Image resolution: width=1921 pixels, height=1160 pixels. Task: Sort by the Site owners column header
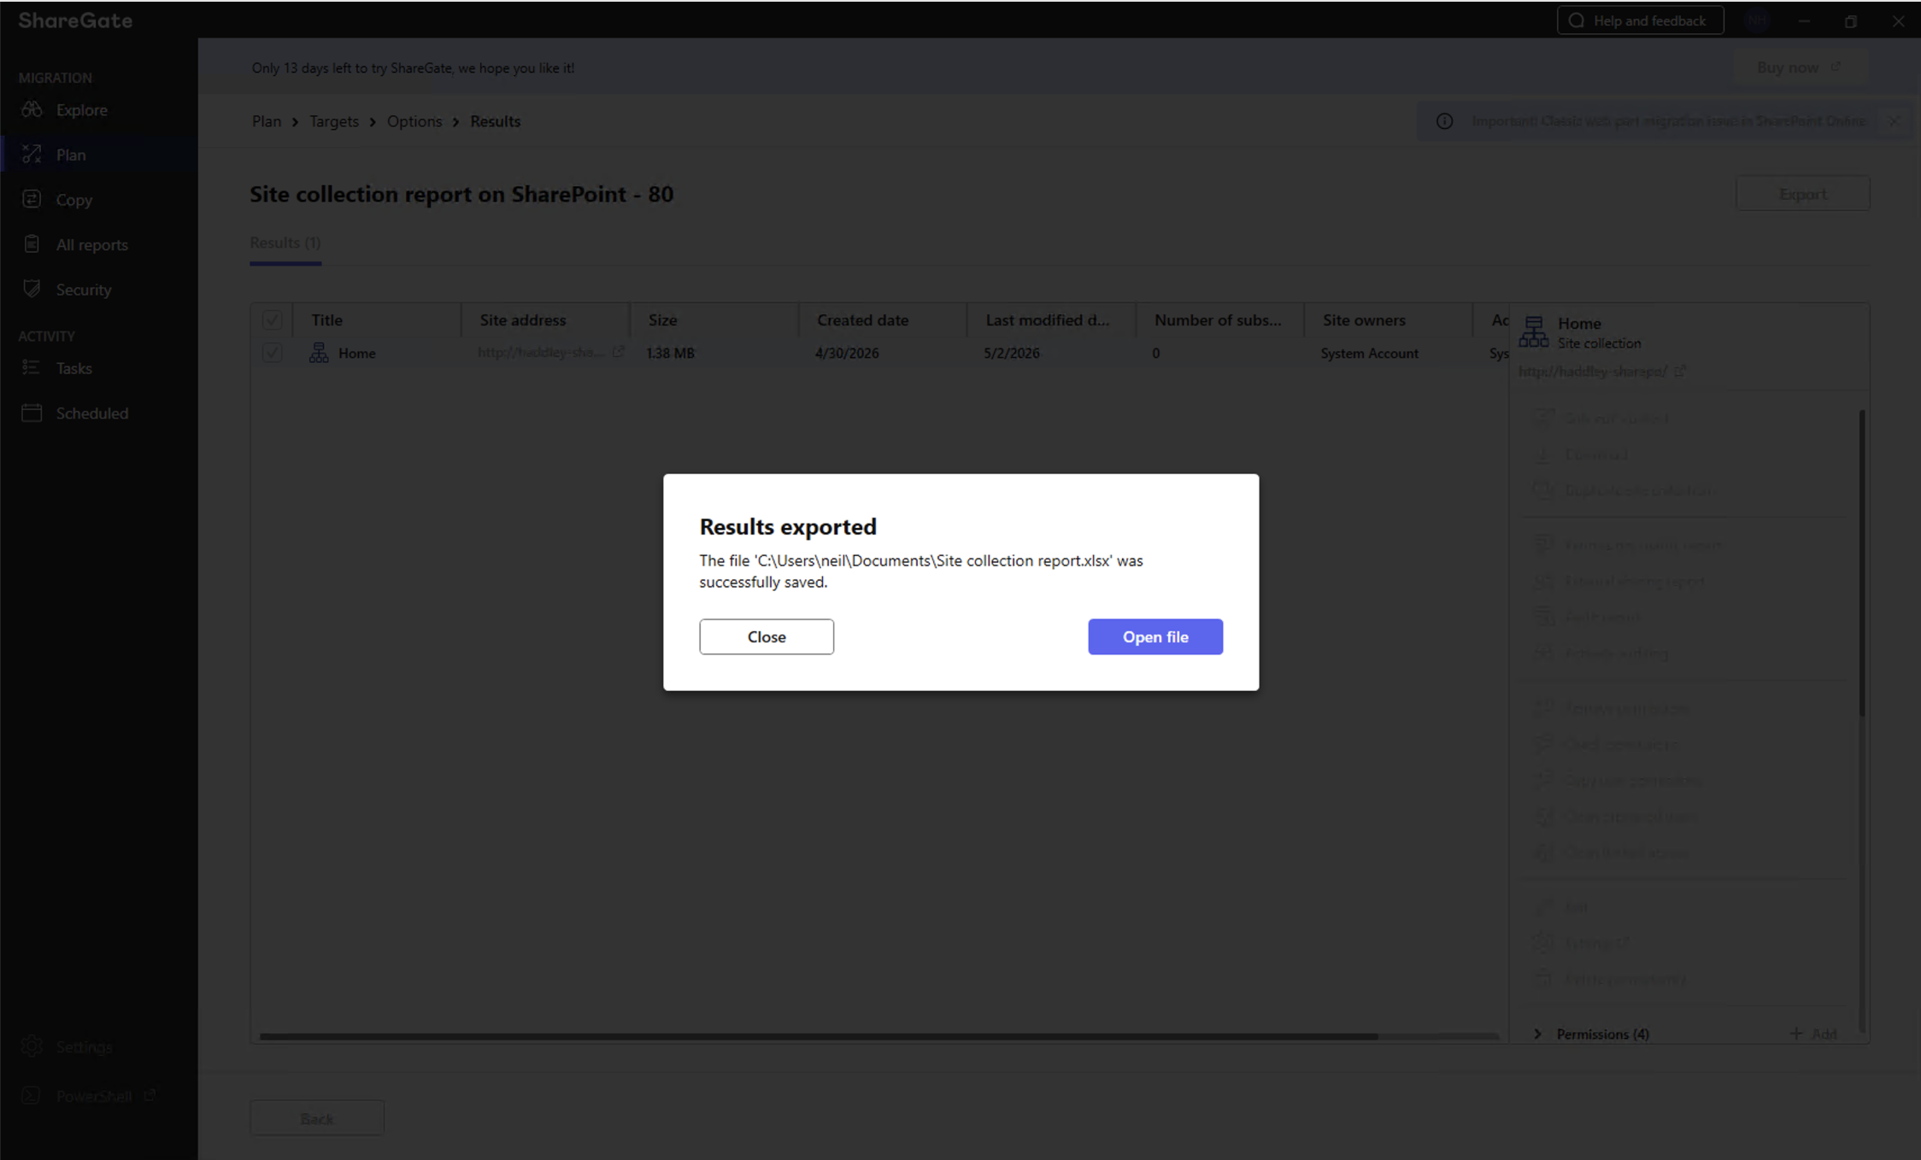(x=1389, y=319)
